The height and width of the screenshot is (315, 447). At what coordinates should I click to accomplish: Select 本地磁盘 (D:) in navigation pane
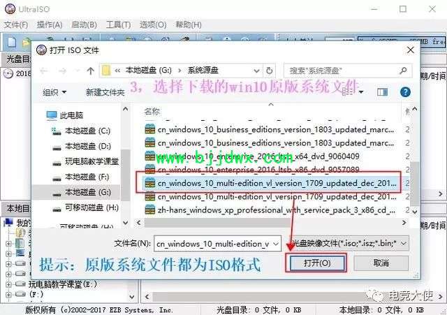point(82,146)
